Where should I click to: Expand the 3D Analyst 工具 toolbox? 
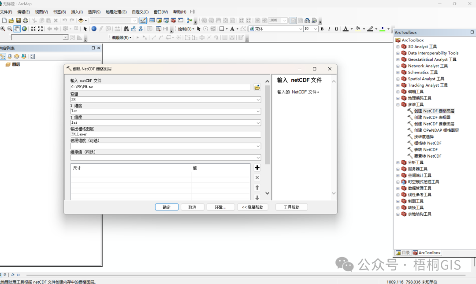click(x=398, y=47)
